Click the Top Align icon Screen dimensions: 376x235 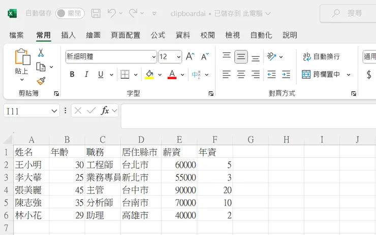coord(227,55)
